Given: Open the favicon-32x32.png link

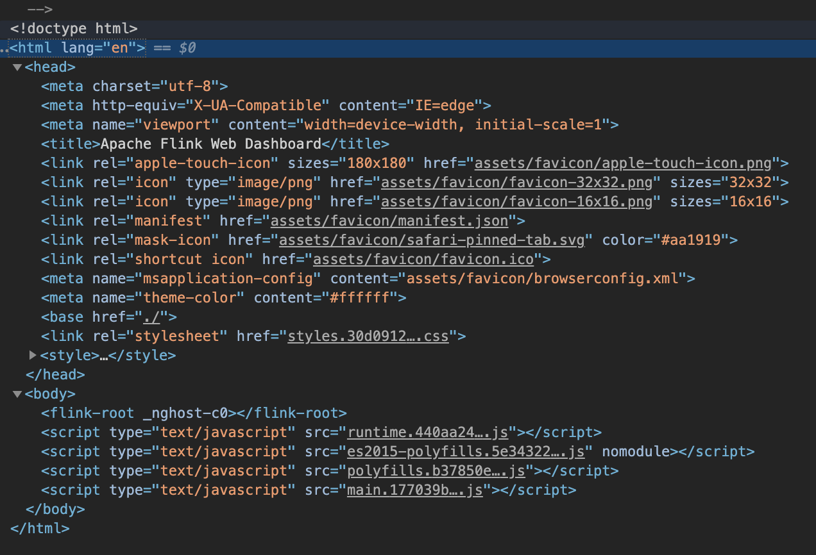Looking at the screenshot, I should coord(516,182).
